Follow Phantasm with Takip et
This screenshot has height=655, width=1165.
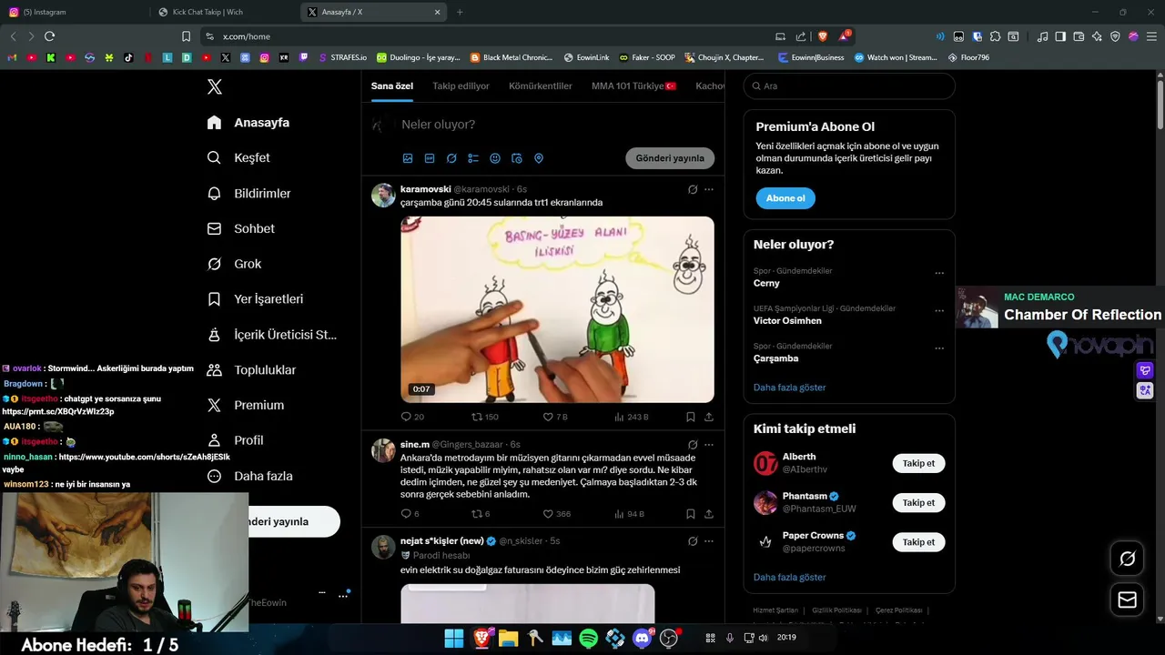point(918,502)
